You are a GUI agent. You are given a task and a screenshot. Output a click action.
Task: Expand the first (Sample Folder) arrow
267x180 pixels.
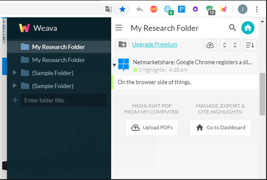pos(16,73)
